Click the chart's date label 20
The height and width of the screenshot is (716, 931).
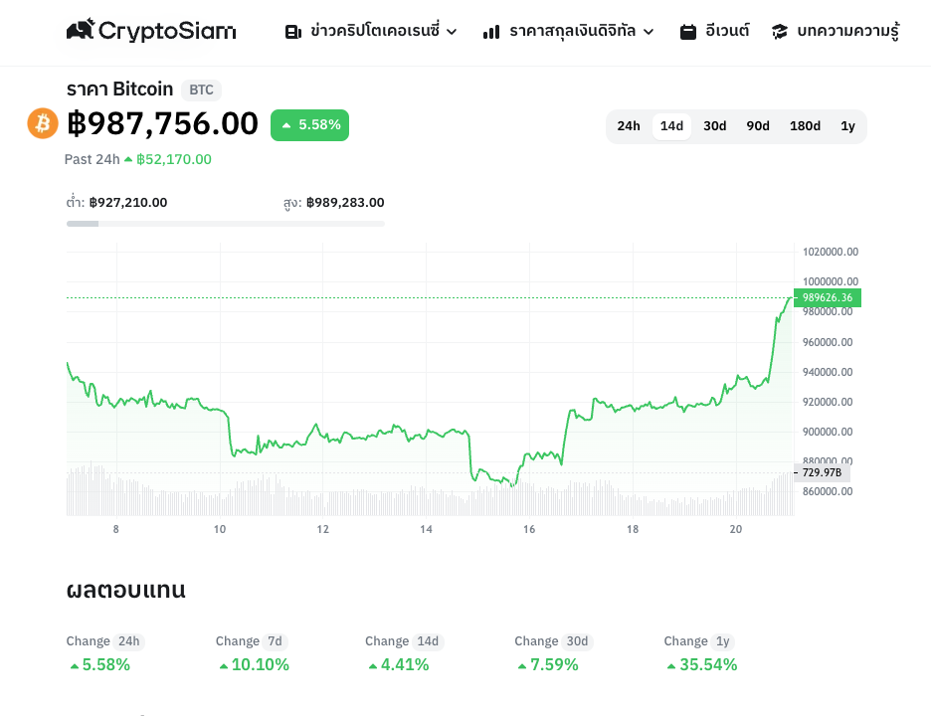pyautogui.click(x=736, y=529)
